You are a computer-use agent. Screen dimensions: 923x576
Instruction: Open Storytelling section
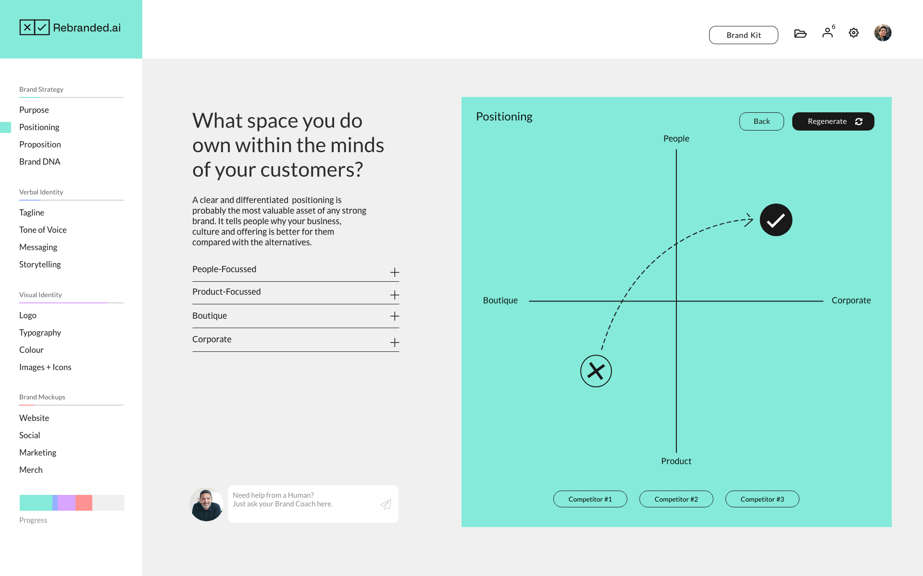40,264
